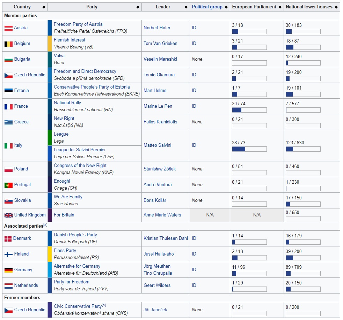Open footnote [b] on Civic Conservative Party

point(104,305)
